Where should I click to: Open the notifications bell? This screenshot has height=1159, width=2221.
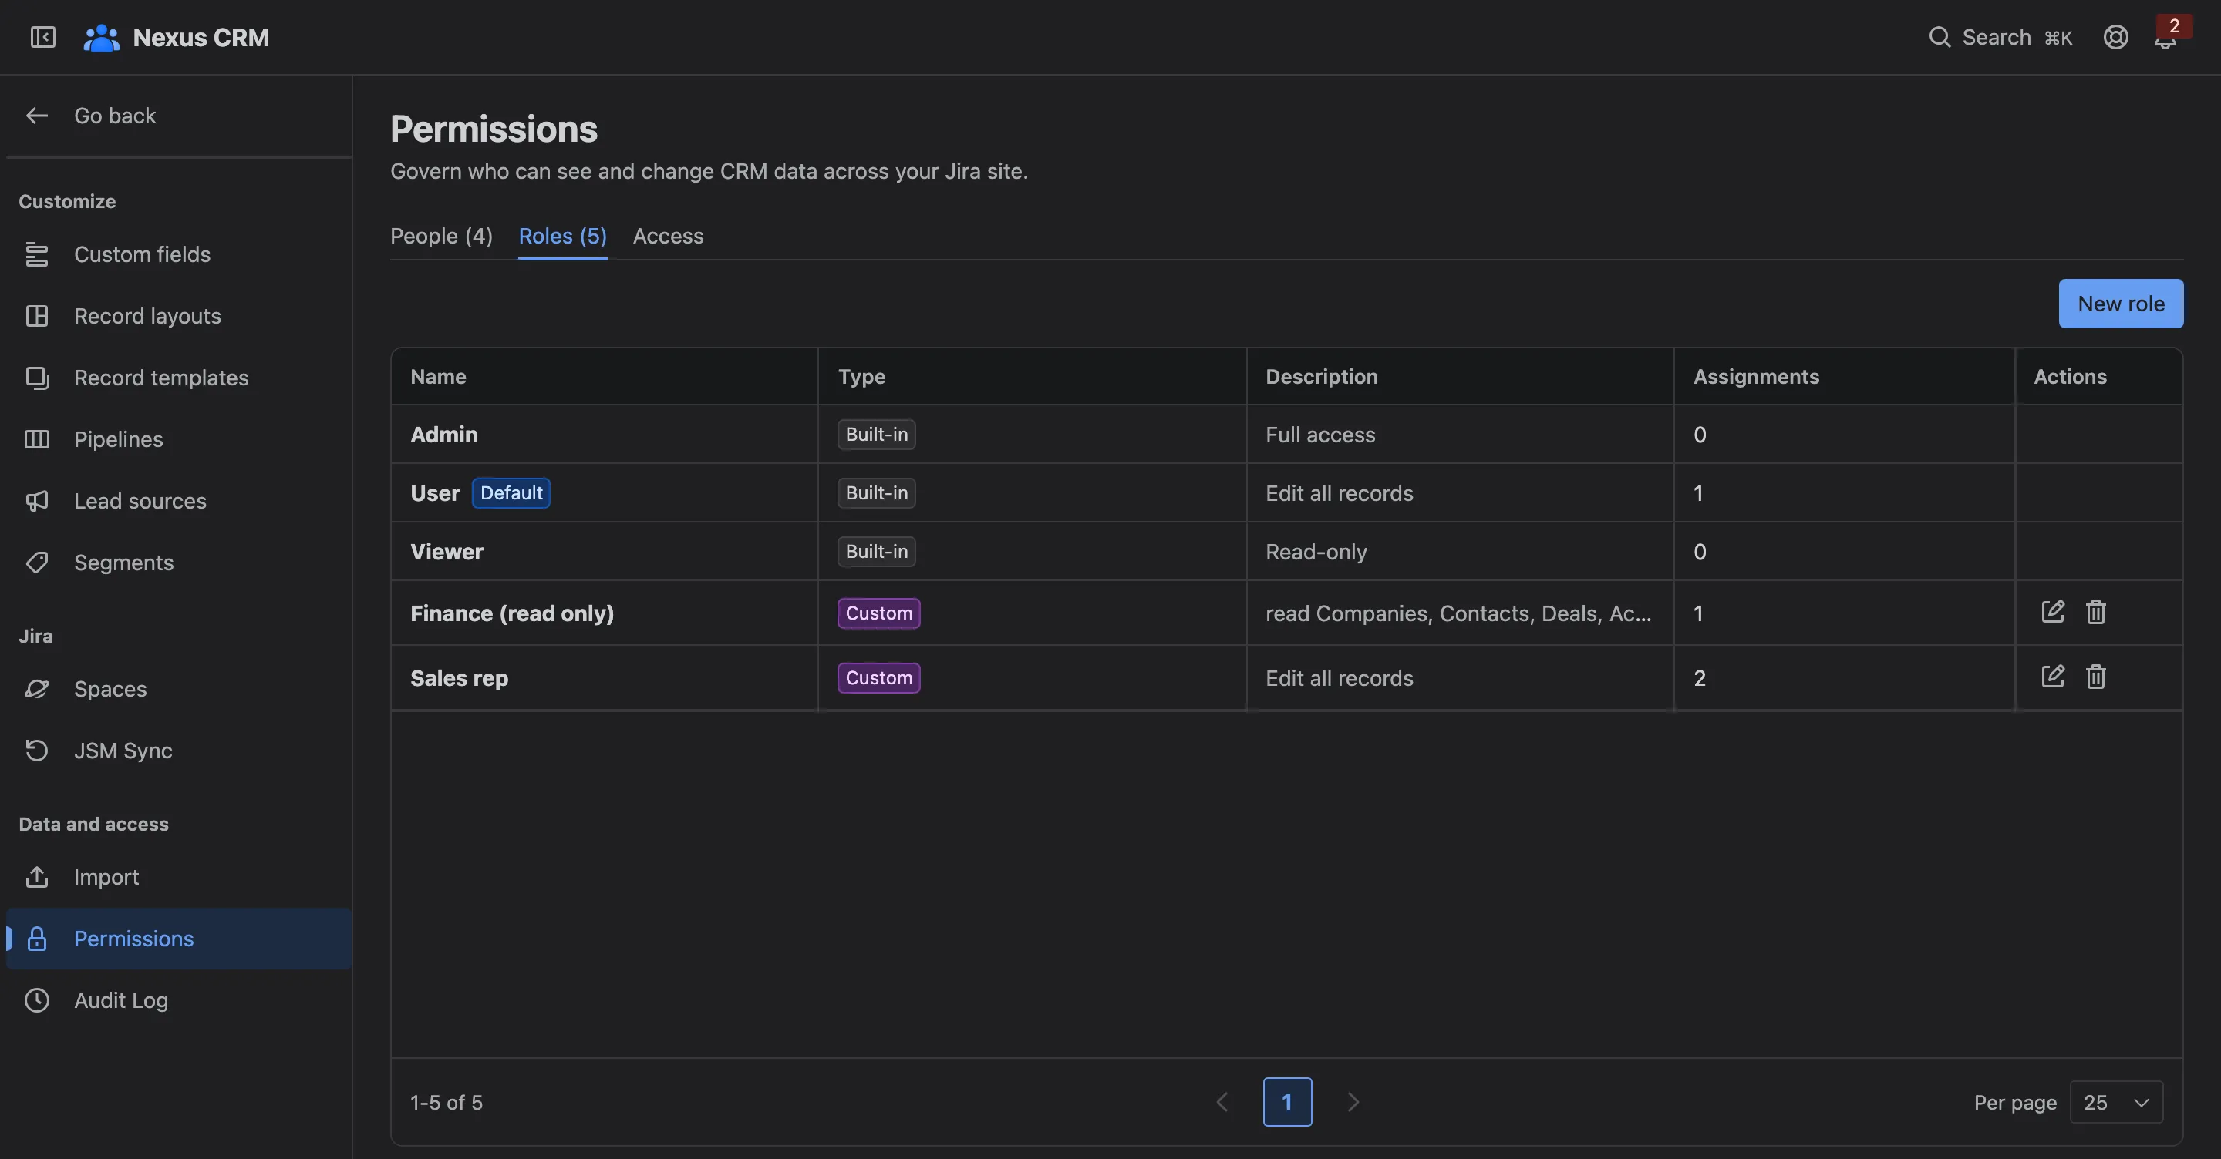pyautogui.click(x=2165, y=39)
